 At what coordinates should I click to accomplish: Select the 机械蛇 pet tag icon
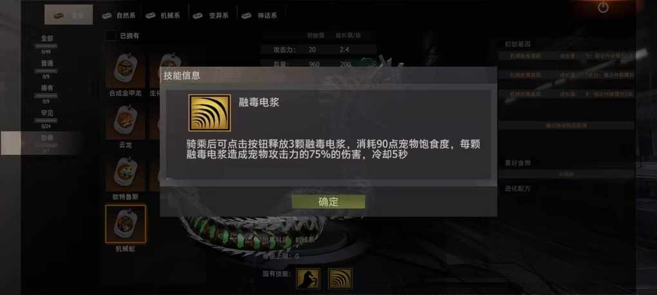126,224
